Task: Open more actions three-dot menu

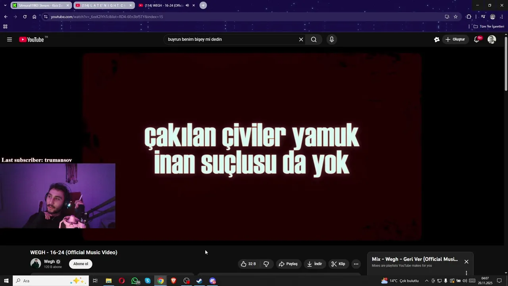Action: [356, 264]
